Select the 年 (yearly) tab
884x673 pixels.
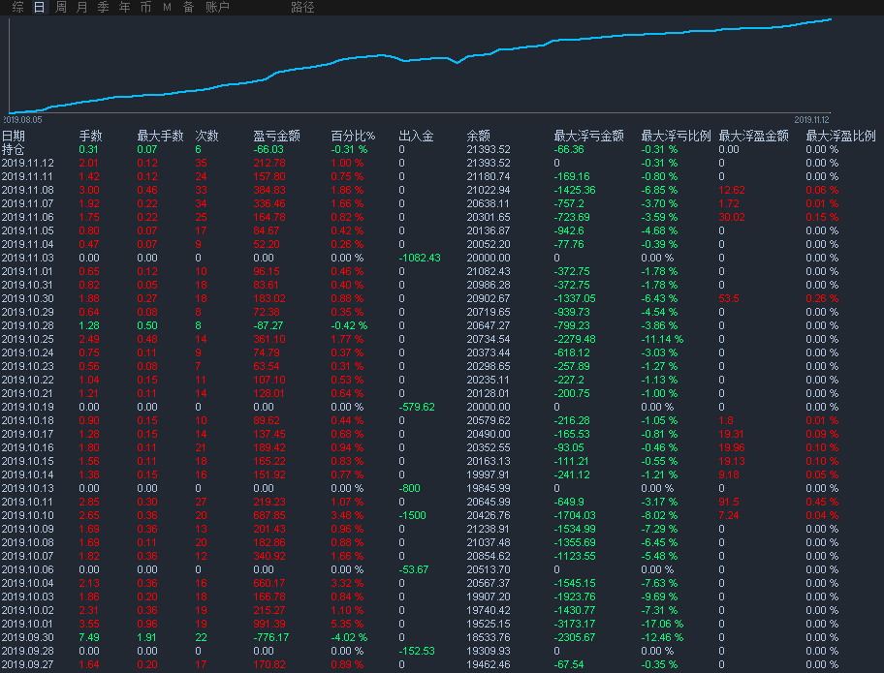[124, 8]
